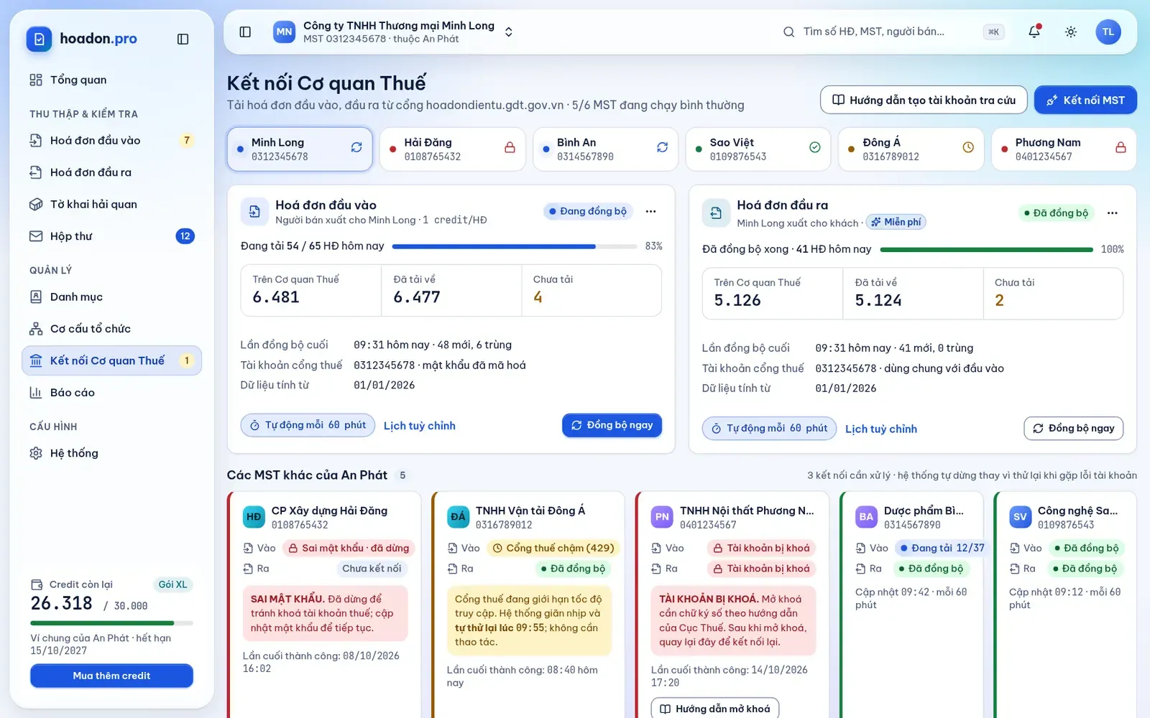The width and height of the screenshot is (1150, 718).
Task: Open Hướng dẫn mở khoá guide
Action: [x=715, y=708]
